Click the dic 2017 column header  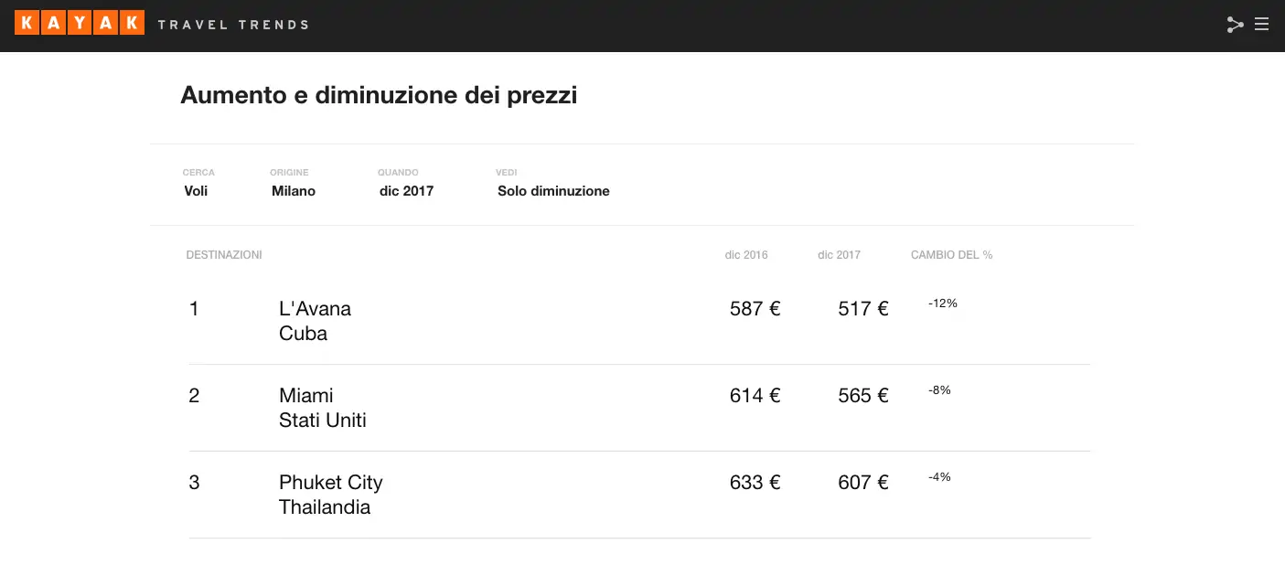839,255
